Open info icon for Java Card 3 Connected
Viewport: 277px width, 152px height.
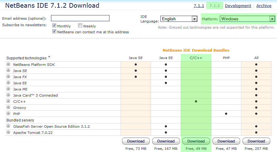click(8, 95)
